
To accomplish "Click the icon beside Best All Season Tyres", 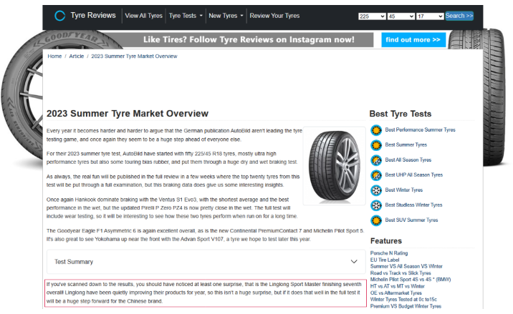I will 376,160.
